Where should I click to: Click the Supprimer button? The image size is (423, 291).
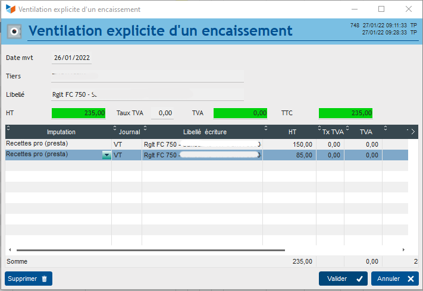(x=28, y=279)
